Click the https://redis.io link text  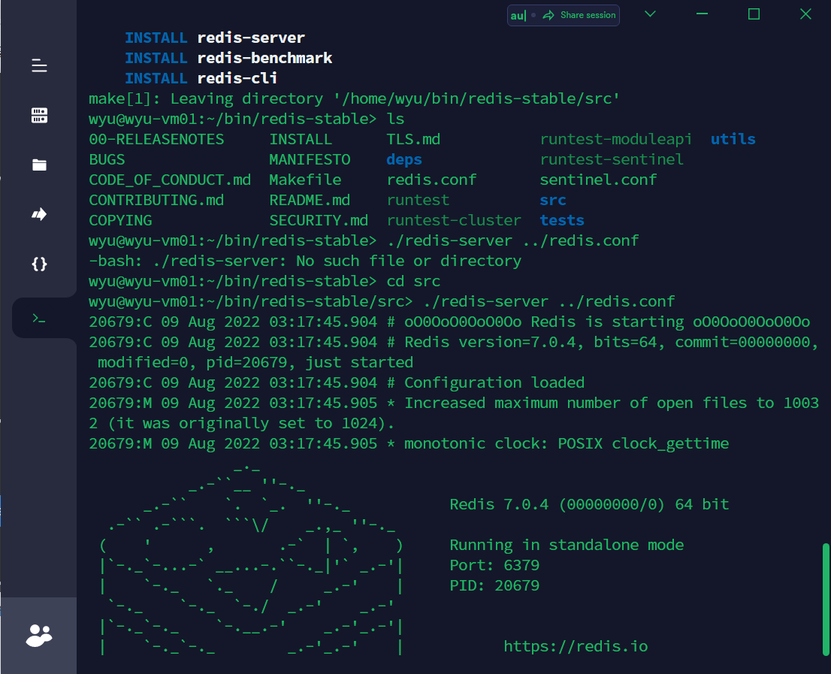(x=576, y=646)
